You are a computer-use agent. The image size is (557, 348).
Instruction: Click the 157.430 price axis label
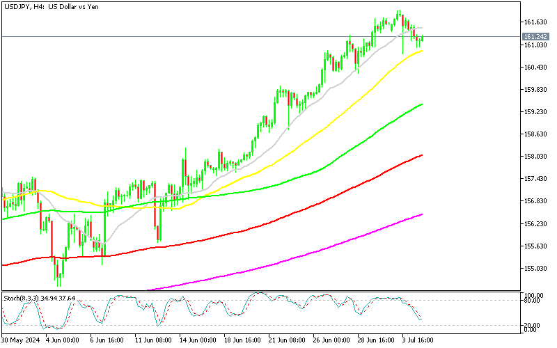pos(535,179)
